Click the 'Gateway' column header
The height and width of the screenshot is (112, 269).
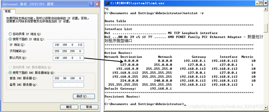pos(199,57)
